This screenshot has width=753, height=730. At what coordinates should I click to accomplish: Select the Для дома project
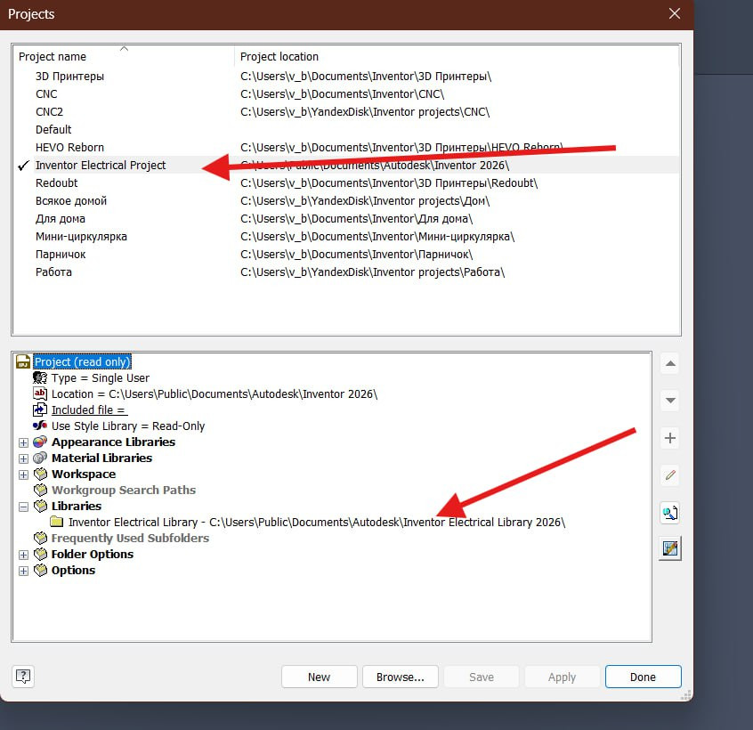coord(61,218)
